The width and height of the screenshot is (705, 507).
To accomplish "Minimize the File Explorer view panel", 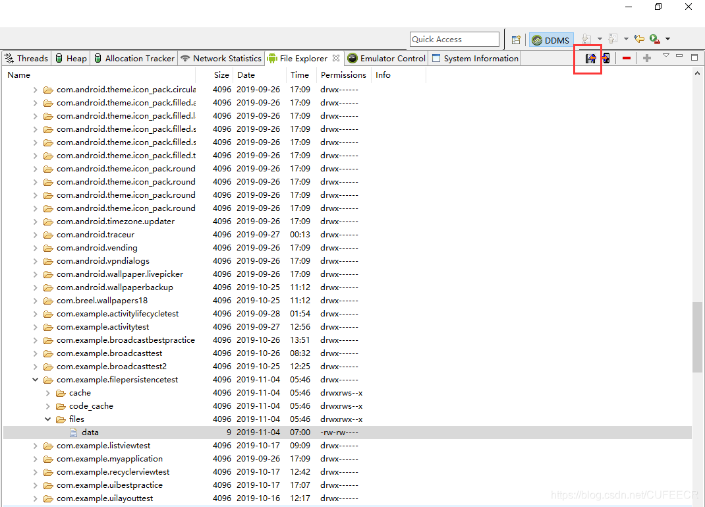I will [679, 56].
